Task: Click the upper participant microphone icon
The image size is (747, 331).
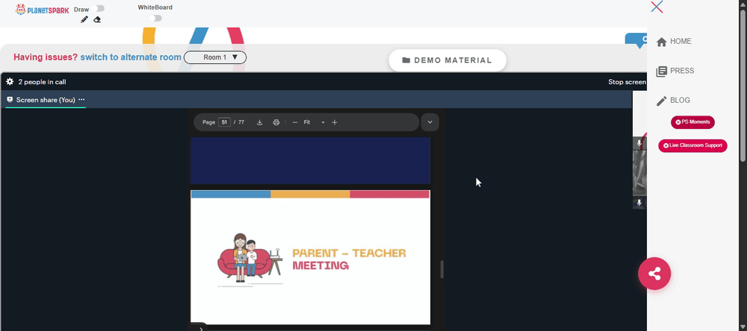Action: (x=639, y=143)
